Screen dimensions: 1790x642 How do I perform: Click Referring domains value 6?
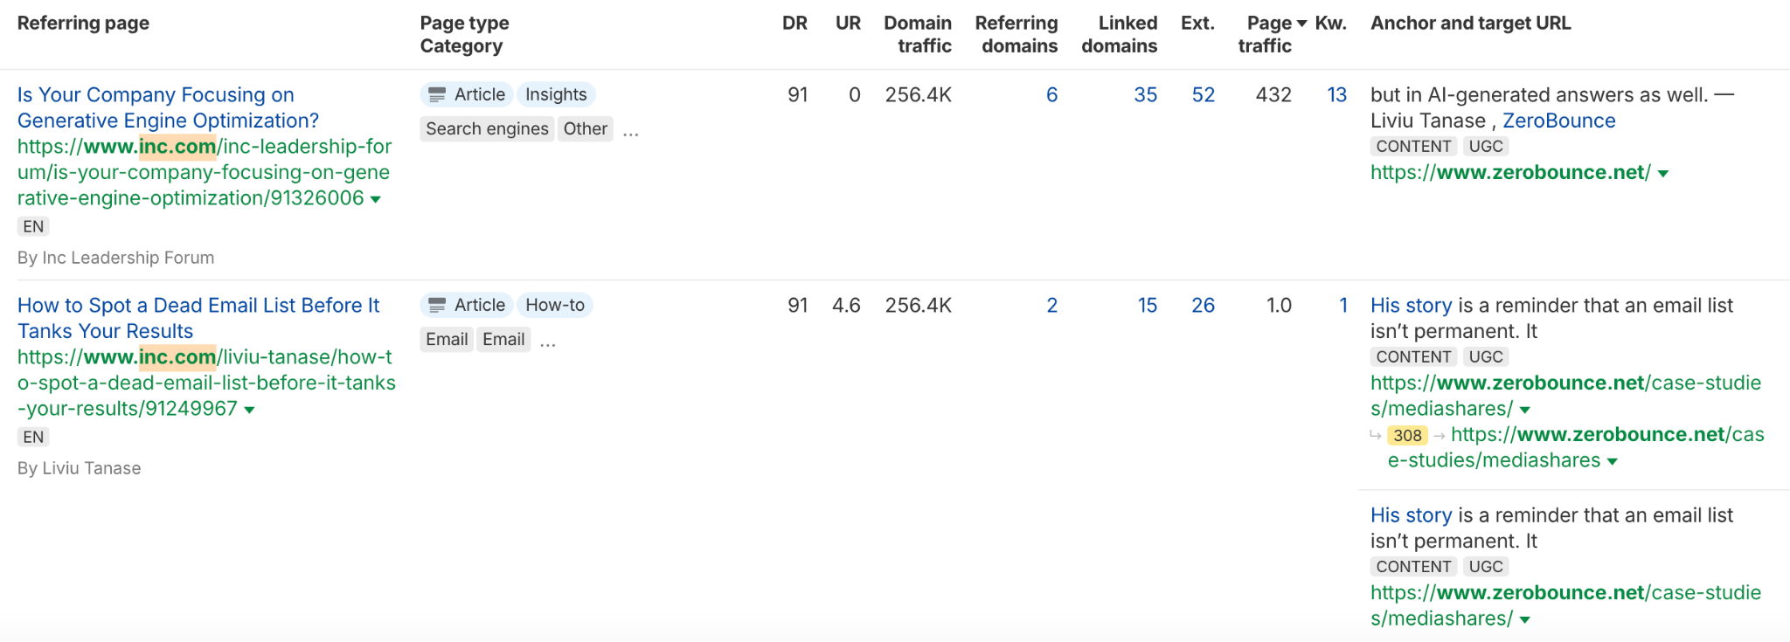tap(1051, 94)
